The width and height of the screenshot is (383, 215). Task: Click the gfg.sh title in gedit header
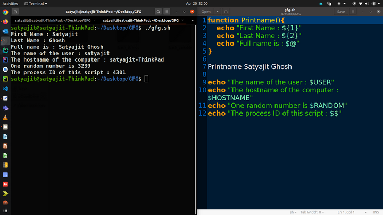pos(290,10)
